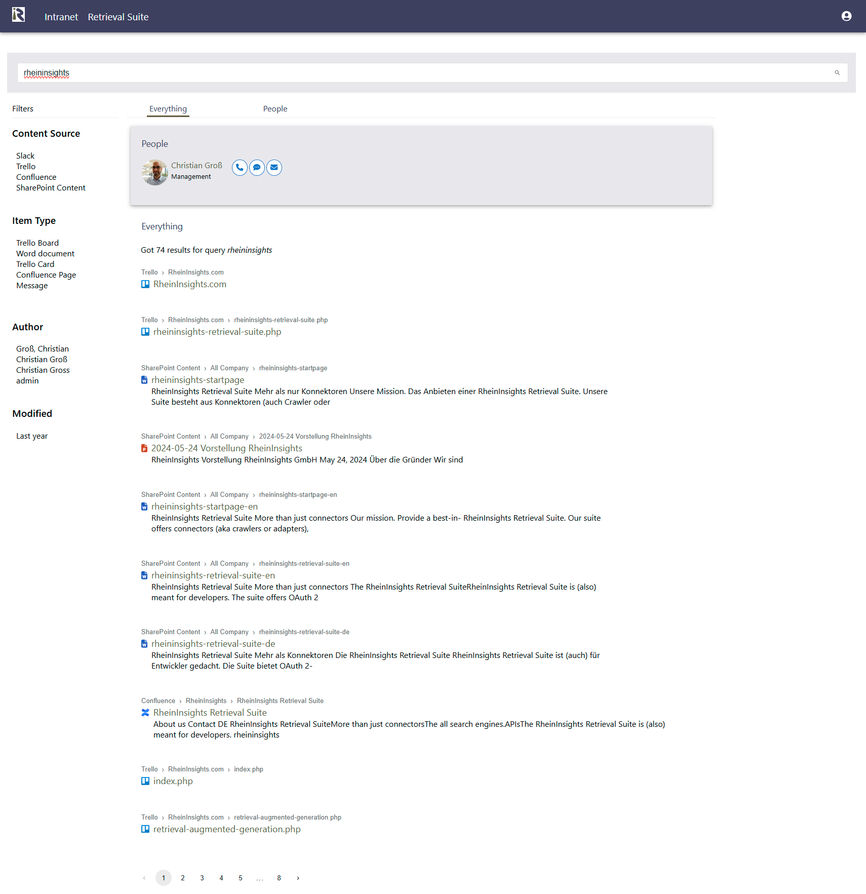Open Retrieval Suite in the header
The width and height of the screenshot is (866, 894).
tap(118, 17)
